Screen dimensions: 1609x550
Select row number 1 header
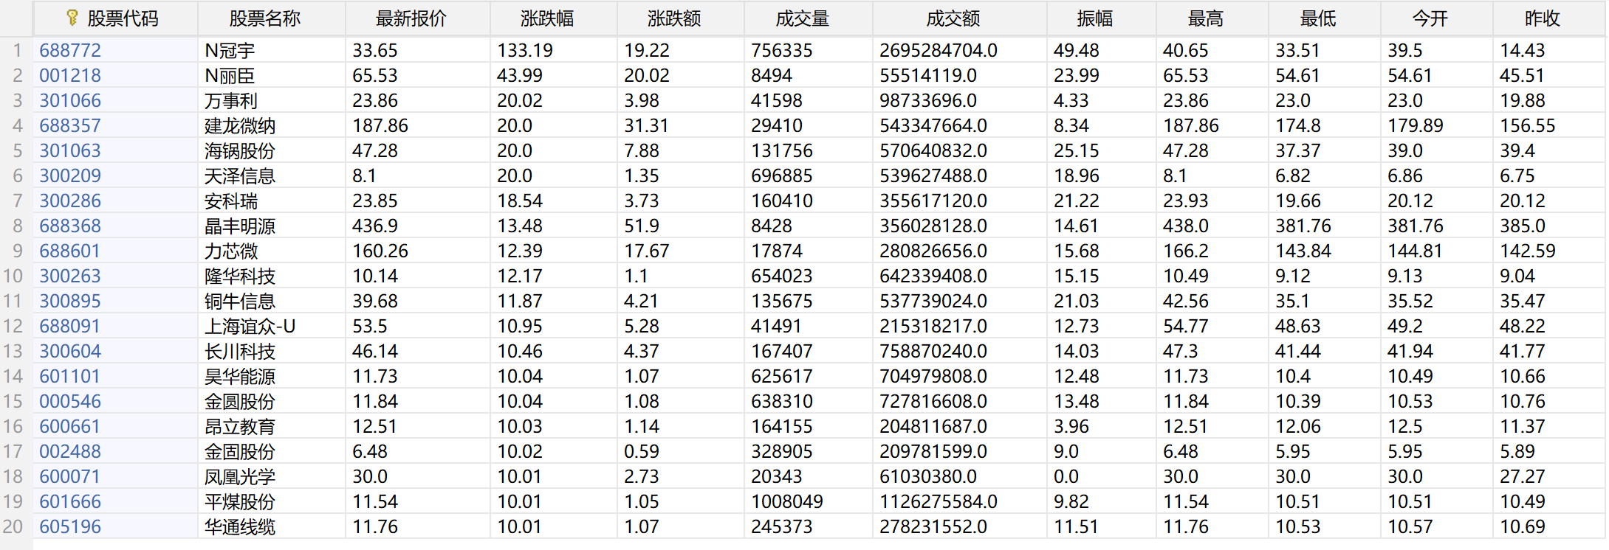[x=16, y=50]
